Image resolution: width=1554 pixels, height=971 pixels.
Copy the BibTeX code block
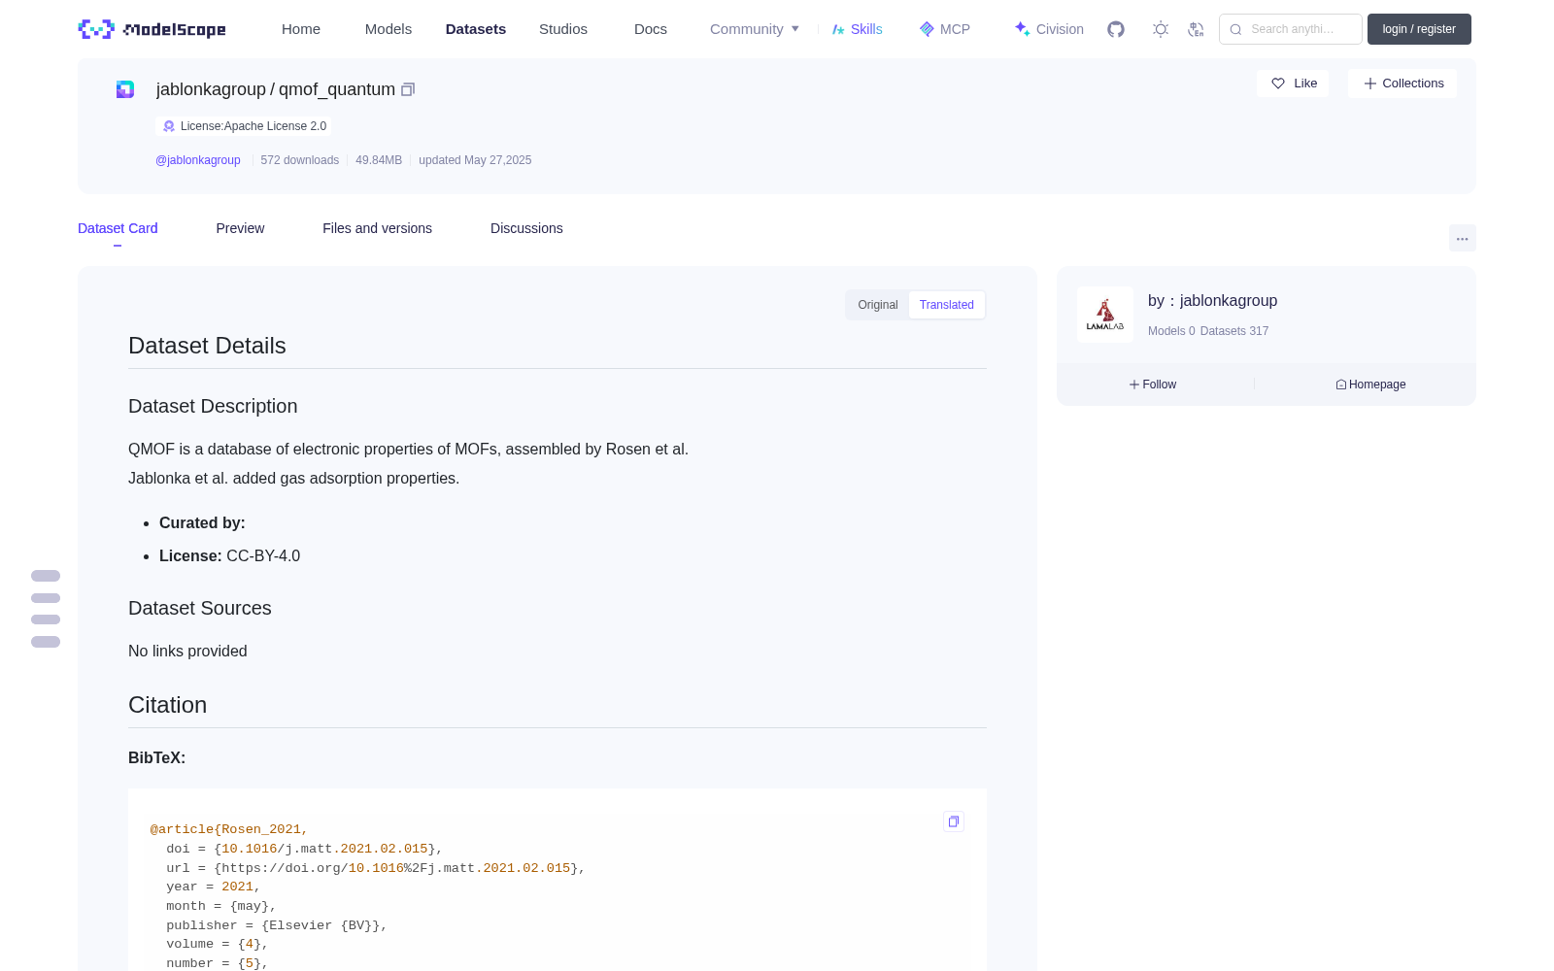(954, 821)
